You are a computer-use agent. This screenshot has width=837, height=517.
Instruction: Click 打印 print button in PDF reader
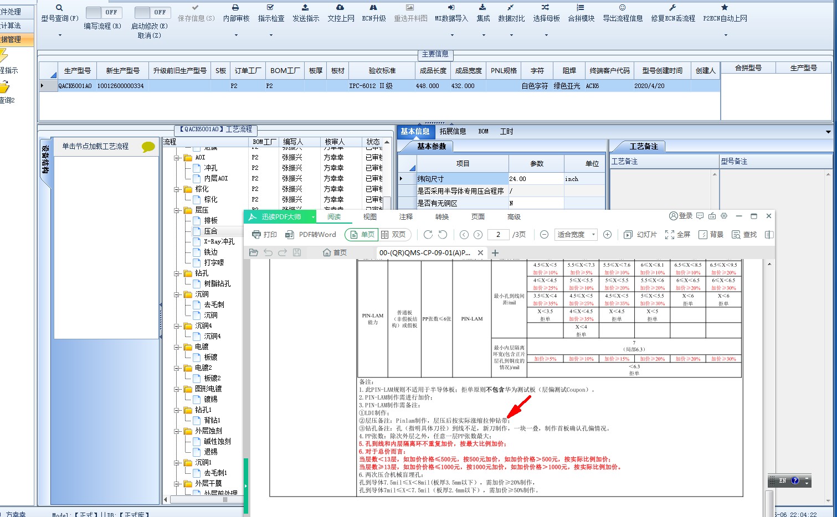coord(264,235)
